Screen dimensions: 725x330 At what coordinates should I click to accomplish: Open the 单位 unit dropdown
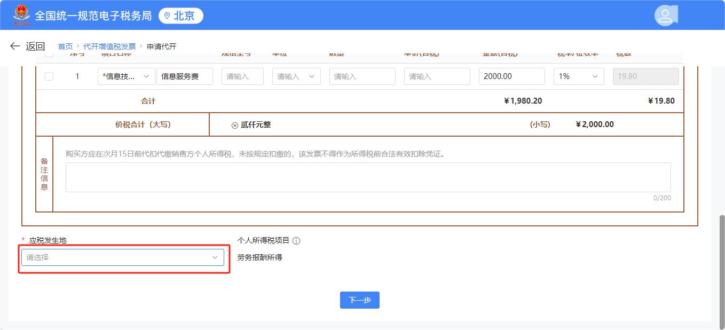point(296,76)
